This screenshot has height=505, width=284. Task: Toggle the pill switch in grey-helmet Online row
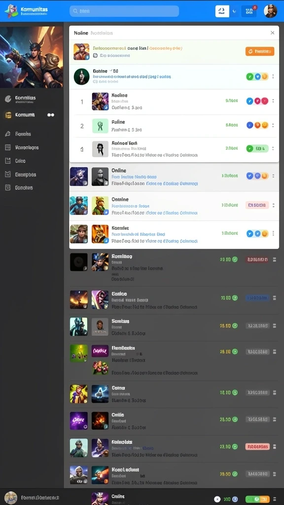click(x=257, y=176)
